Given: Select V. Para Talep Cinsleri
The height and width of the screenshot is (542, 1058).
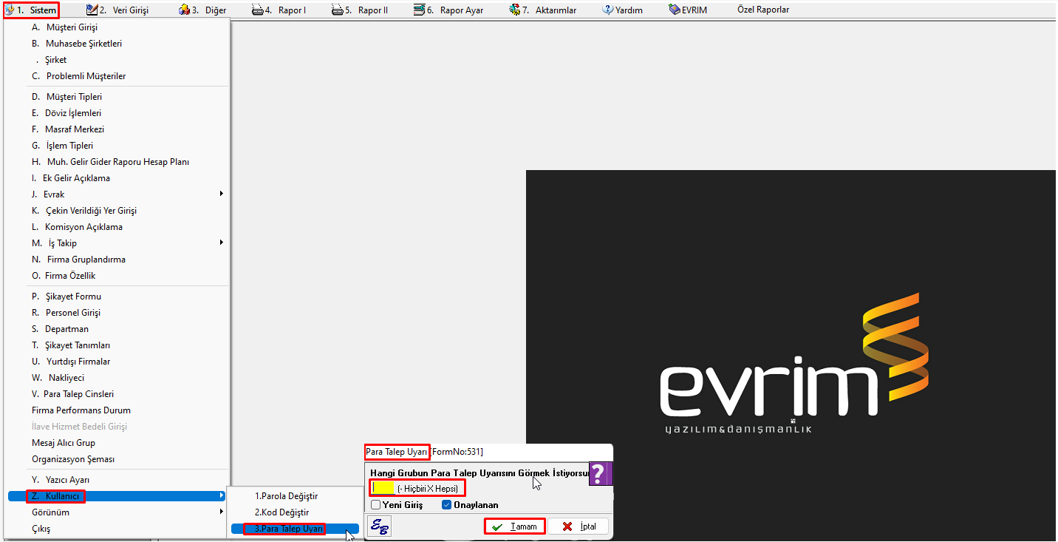Looking at the screenshot, I should point(118,394).
